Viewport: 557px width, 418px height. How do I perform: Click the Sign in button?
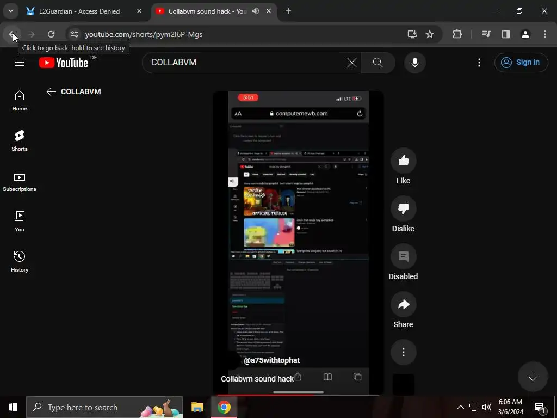pyautogui.click(x=521, y=63)
